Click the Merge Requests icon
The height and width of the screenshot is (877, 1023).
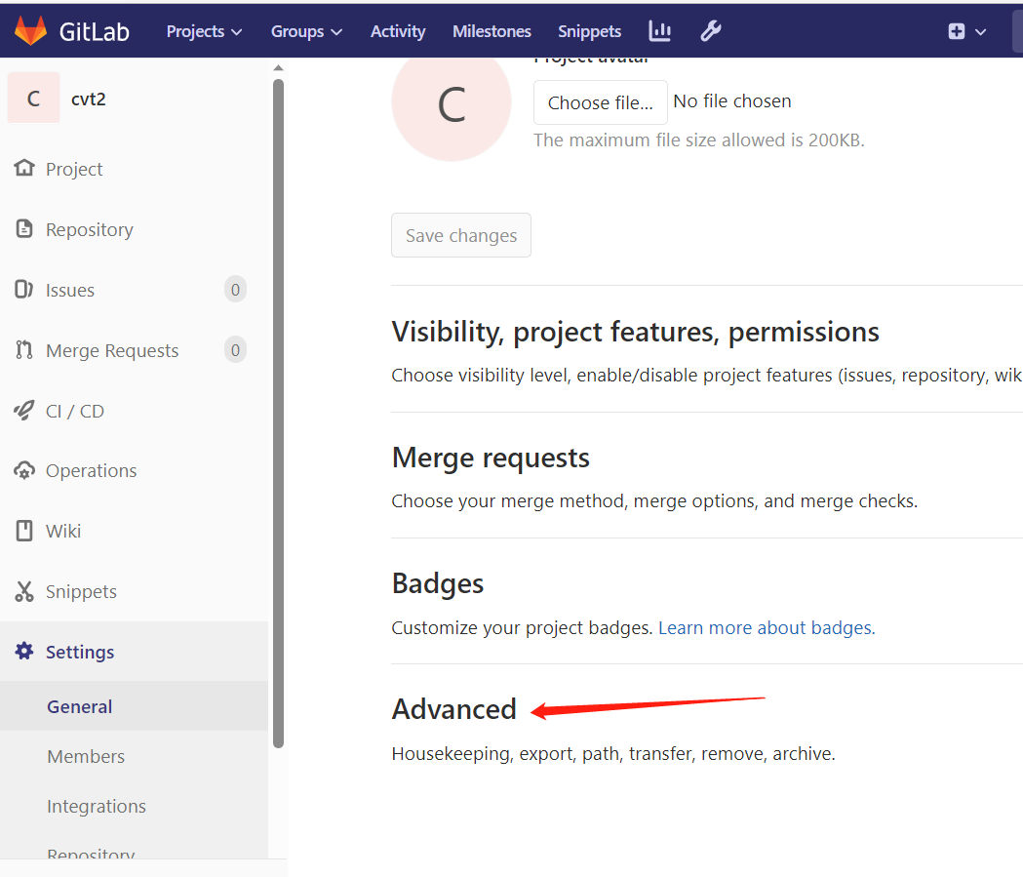(x=24, y=350)
